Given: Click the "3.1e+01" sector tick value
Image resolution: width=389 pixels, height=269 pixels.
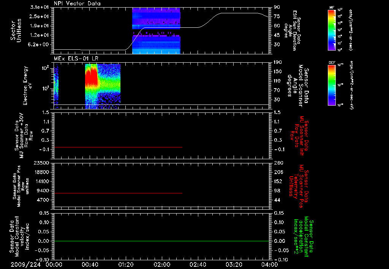Looking at the screenshot, I should pos(40,7).
